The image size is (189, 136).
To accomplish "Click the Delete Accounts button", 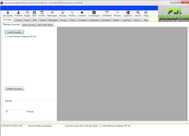I will pos(14,89).
